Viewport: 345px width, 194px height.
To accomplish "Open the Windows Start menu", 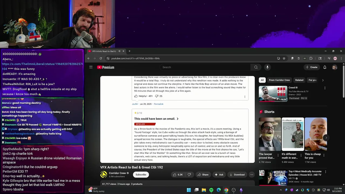I will 189,190.
